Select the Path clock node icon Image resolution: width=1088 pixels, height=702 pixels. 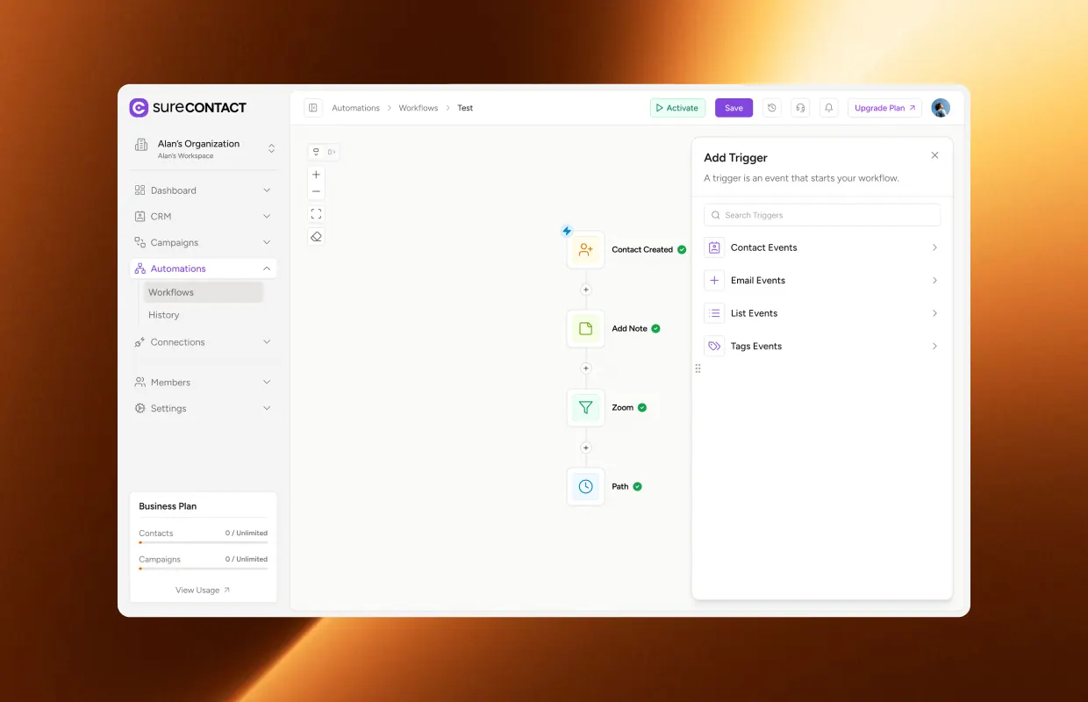point(586,487)
